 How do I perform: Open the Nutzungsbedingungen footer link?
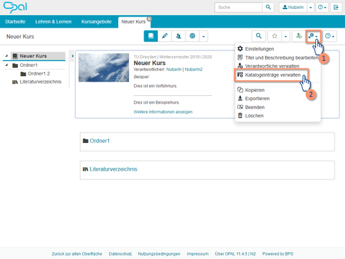[x=159, y=253]
